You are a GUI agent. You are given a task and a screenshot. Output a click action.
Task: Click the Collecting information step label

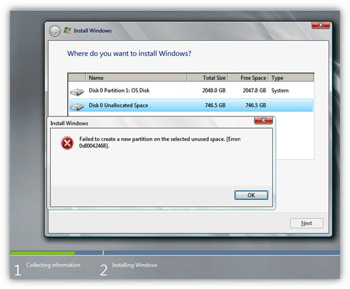point(54,265)
